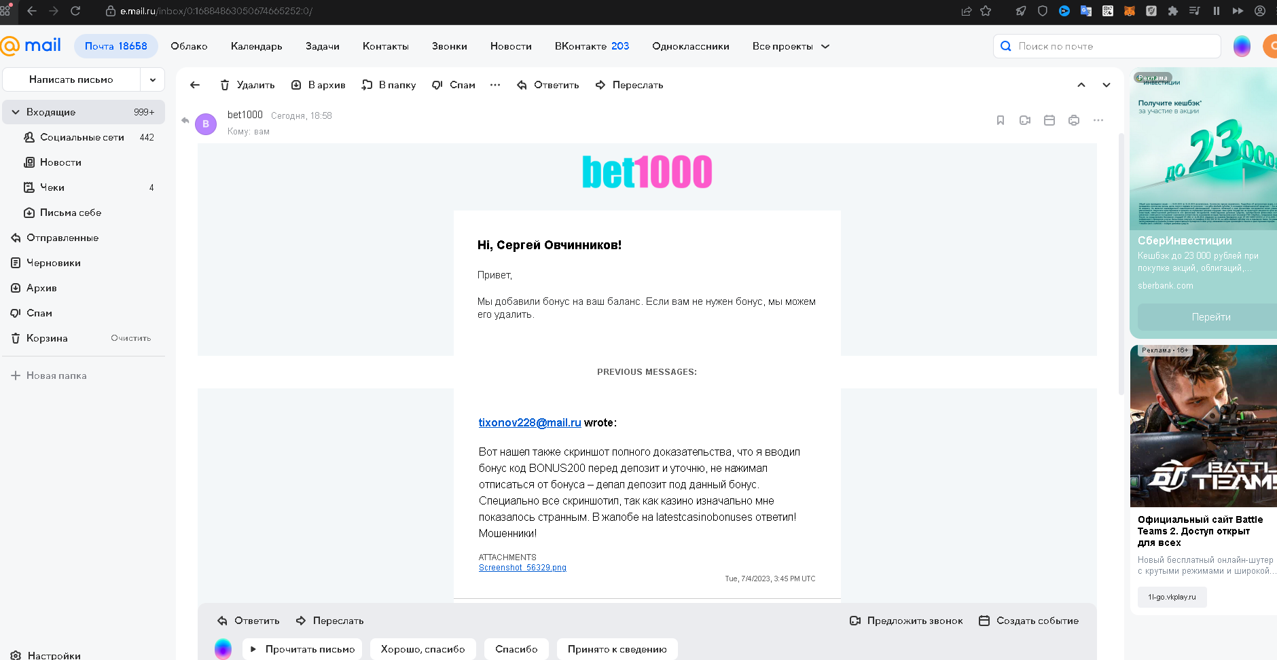Image resolution: width=1277 pixels, height=660 pixels.
Task: Open Спам folder in sidebar
Action: pos(84,313)
